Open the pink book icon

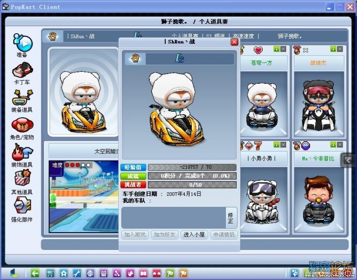pos(143,273)
